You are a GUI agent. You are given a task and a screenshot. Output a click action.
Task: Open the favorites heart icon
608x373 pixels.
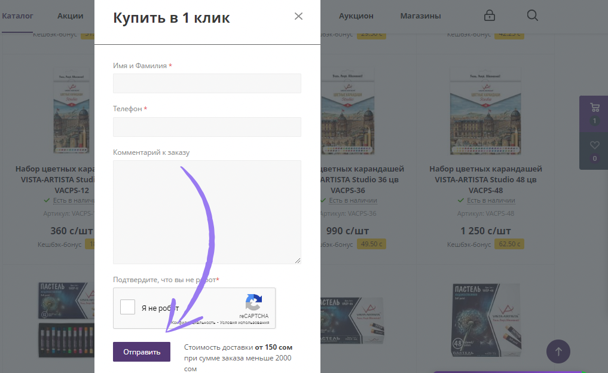click(x=594, y=145)
